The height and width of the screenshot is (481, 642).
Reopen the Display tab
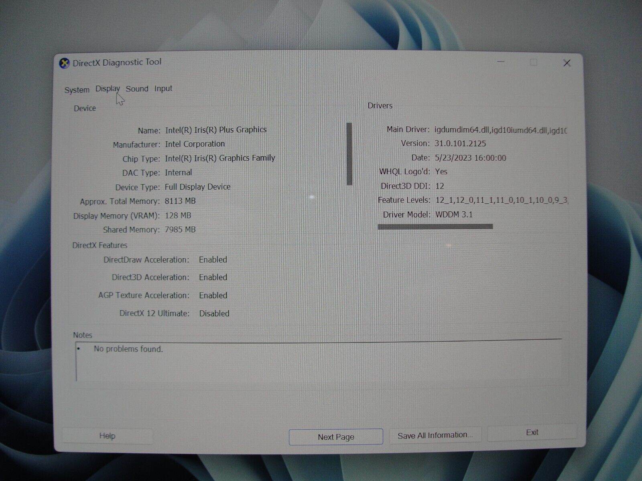pos(108,89)
